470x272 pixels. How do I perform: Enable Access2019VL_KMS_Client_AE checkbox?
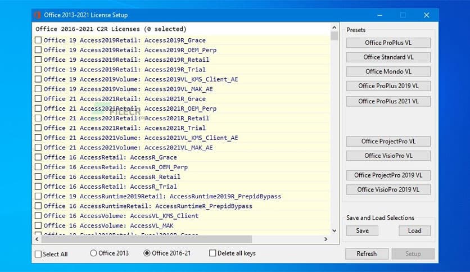click(38, 79)
